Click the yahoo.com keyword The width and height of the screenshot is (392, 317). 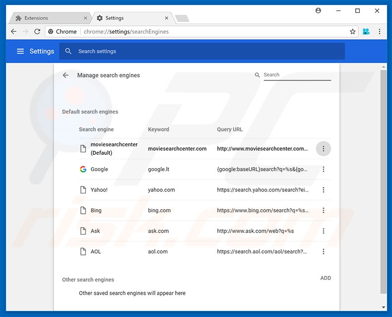click(x=161, y=190)
